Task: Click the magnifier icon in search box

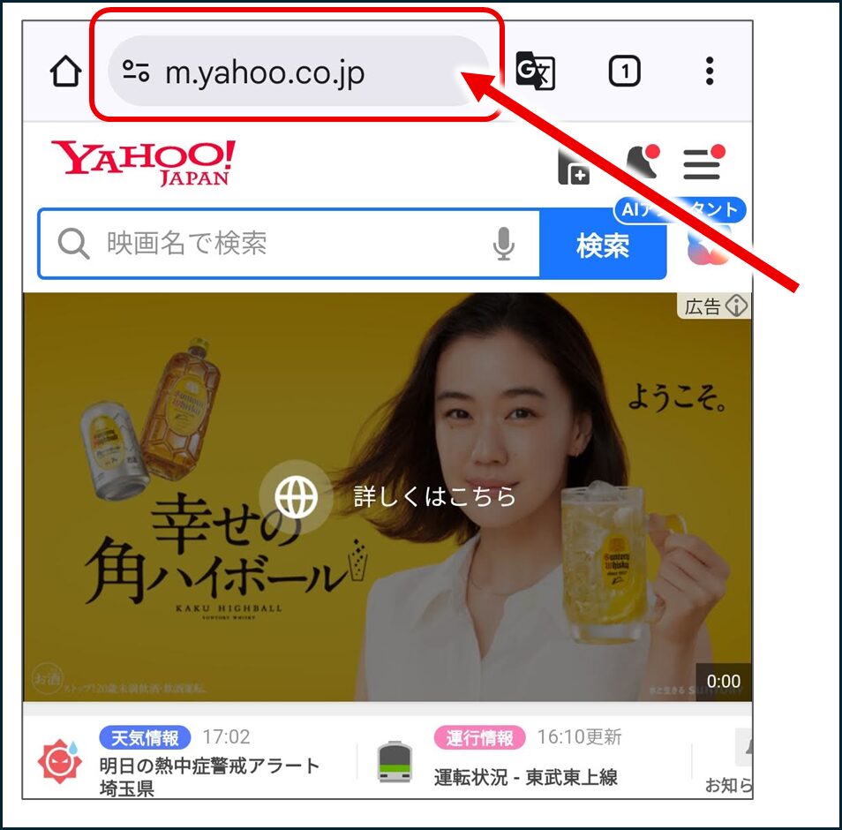Action: tap(73, 244)
